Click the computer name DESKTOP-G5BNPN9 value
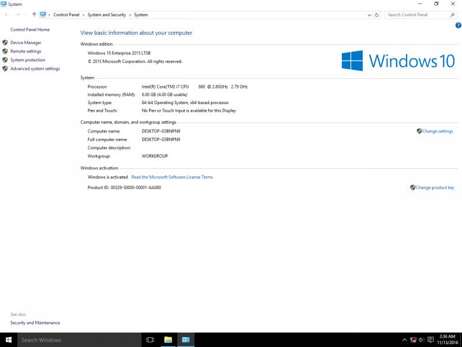Viewport: 462px width, 347px height. click(161, 131)
